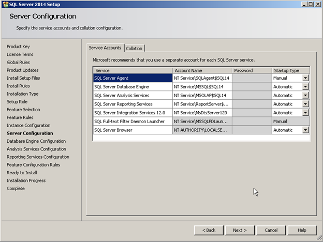Click the Service column header

133,70
